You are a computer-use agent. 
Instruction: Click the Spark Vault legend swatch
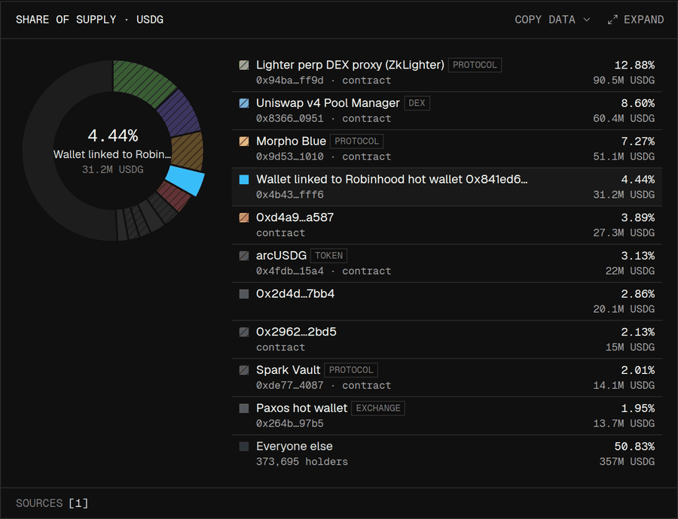click(x=244, y=370)
